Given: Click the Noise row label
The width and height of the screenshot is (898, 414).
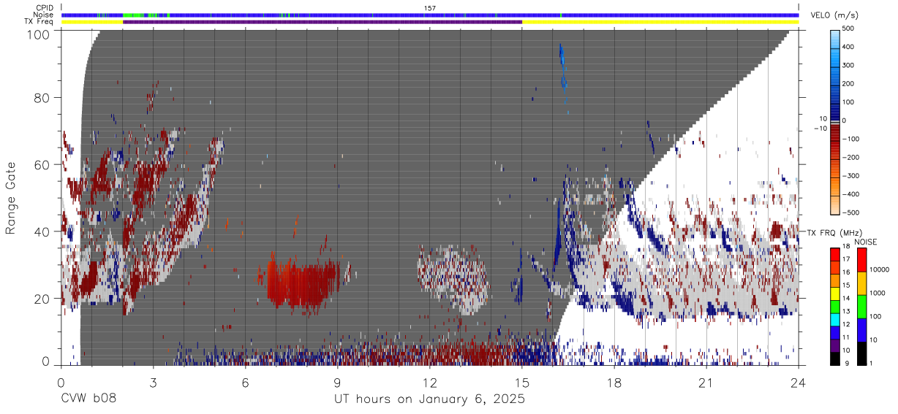Looking at the screenshot, I should (43, 15).
